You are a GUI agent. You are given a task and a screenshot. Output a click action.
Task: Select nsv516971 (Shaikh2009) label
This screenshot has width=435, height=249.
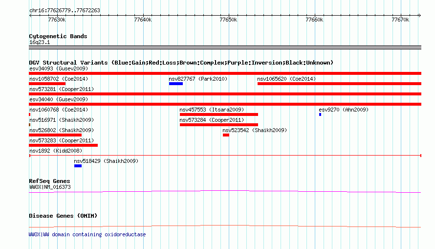(x=62, y=120)
